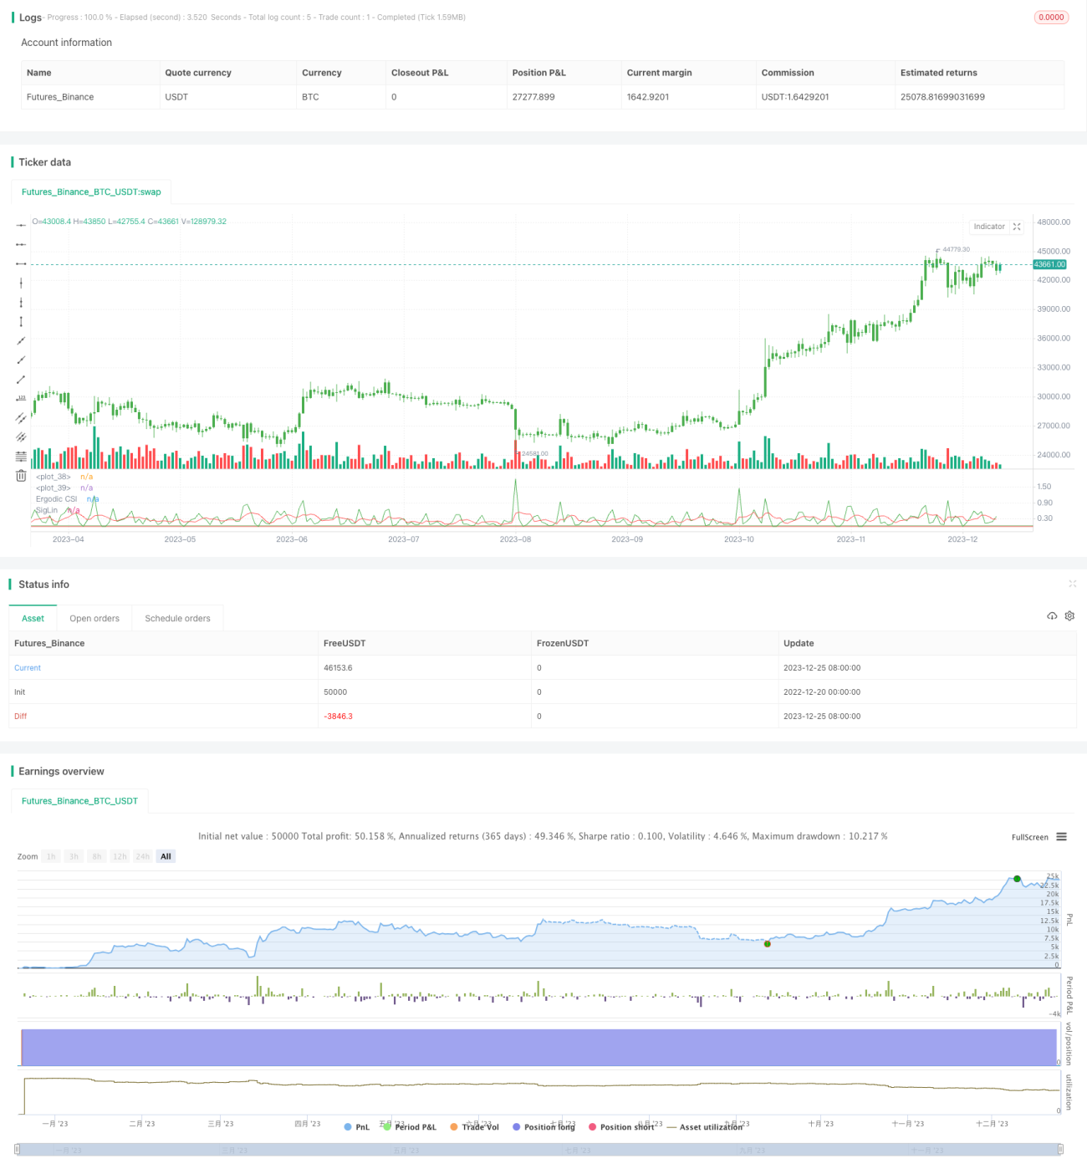1087x1174 pixels.
Task: Switch to the Open orders tab
Action: point(94,619)
